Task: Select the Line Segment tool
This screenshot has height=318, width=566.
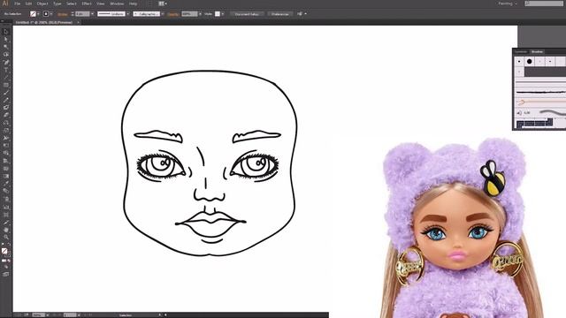Action: [x=6, y=78]
